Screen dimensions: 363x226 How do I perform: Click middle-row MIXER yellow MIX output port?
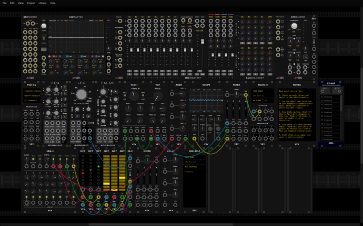246,95
